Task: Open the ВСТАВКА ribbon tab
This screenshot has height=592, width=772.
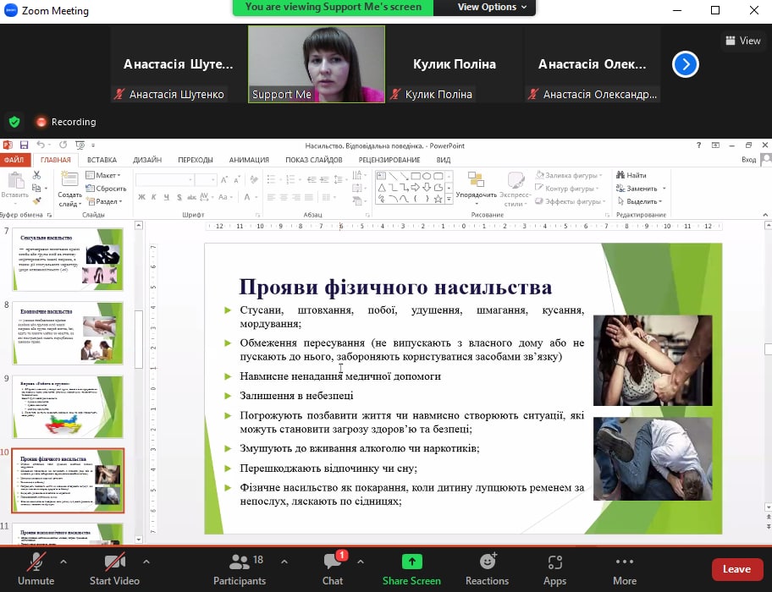Action: 102,160
